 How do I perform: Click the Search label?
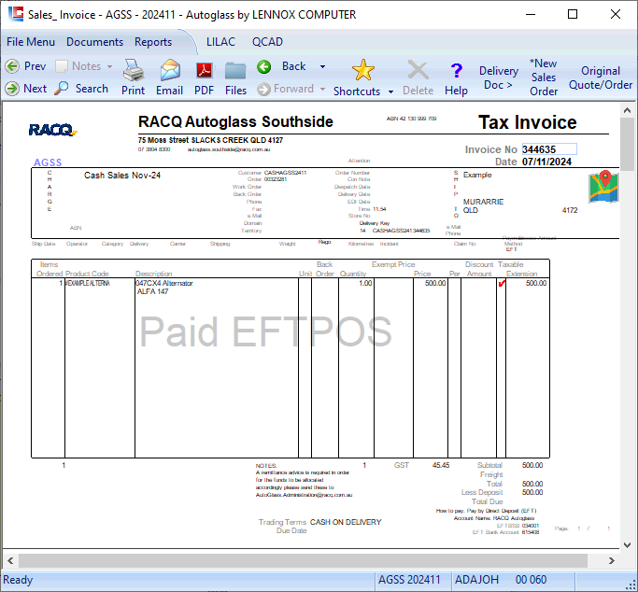pos(92,88)
